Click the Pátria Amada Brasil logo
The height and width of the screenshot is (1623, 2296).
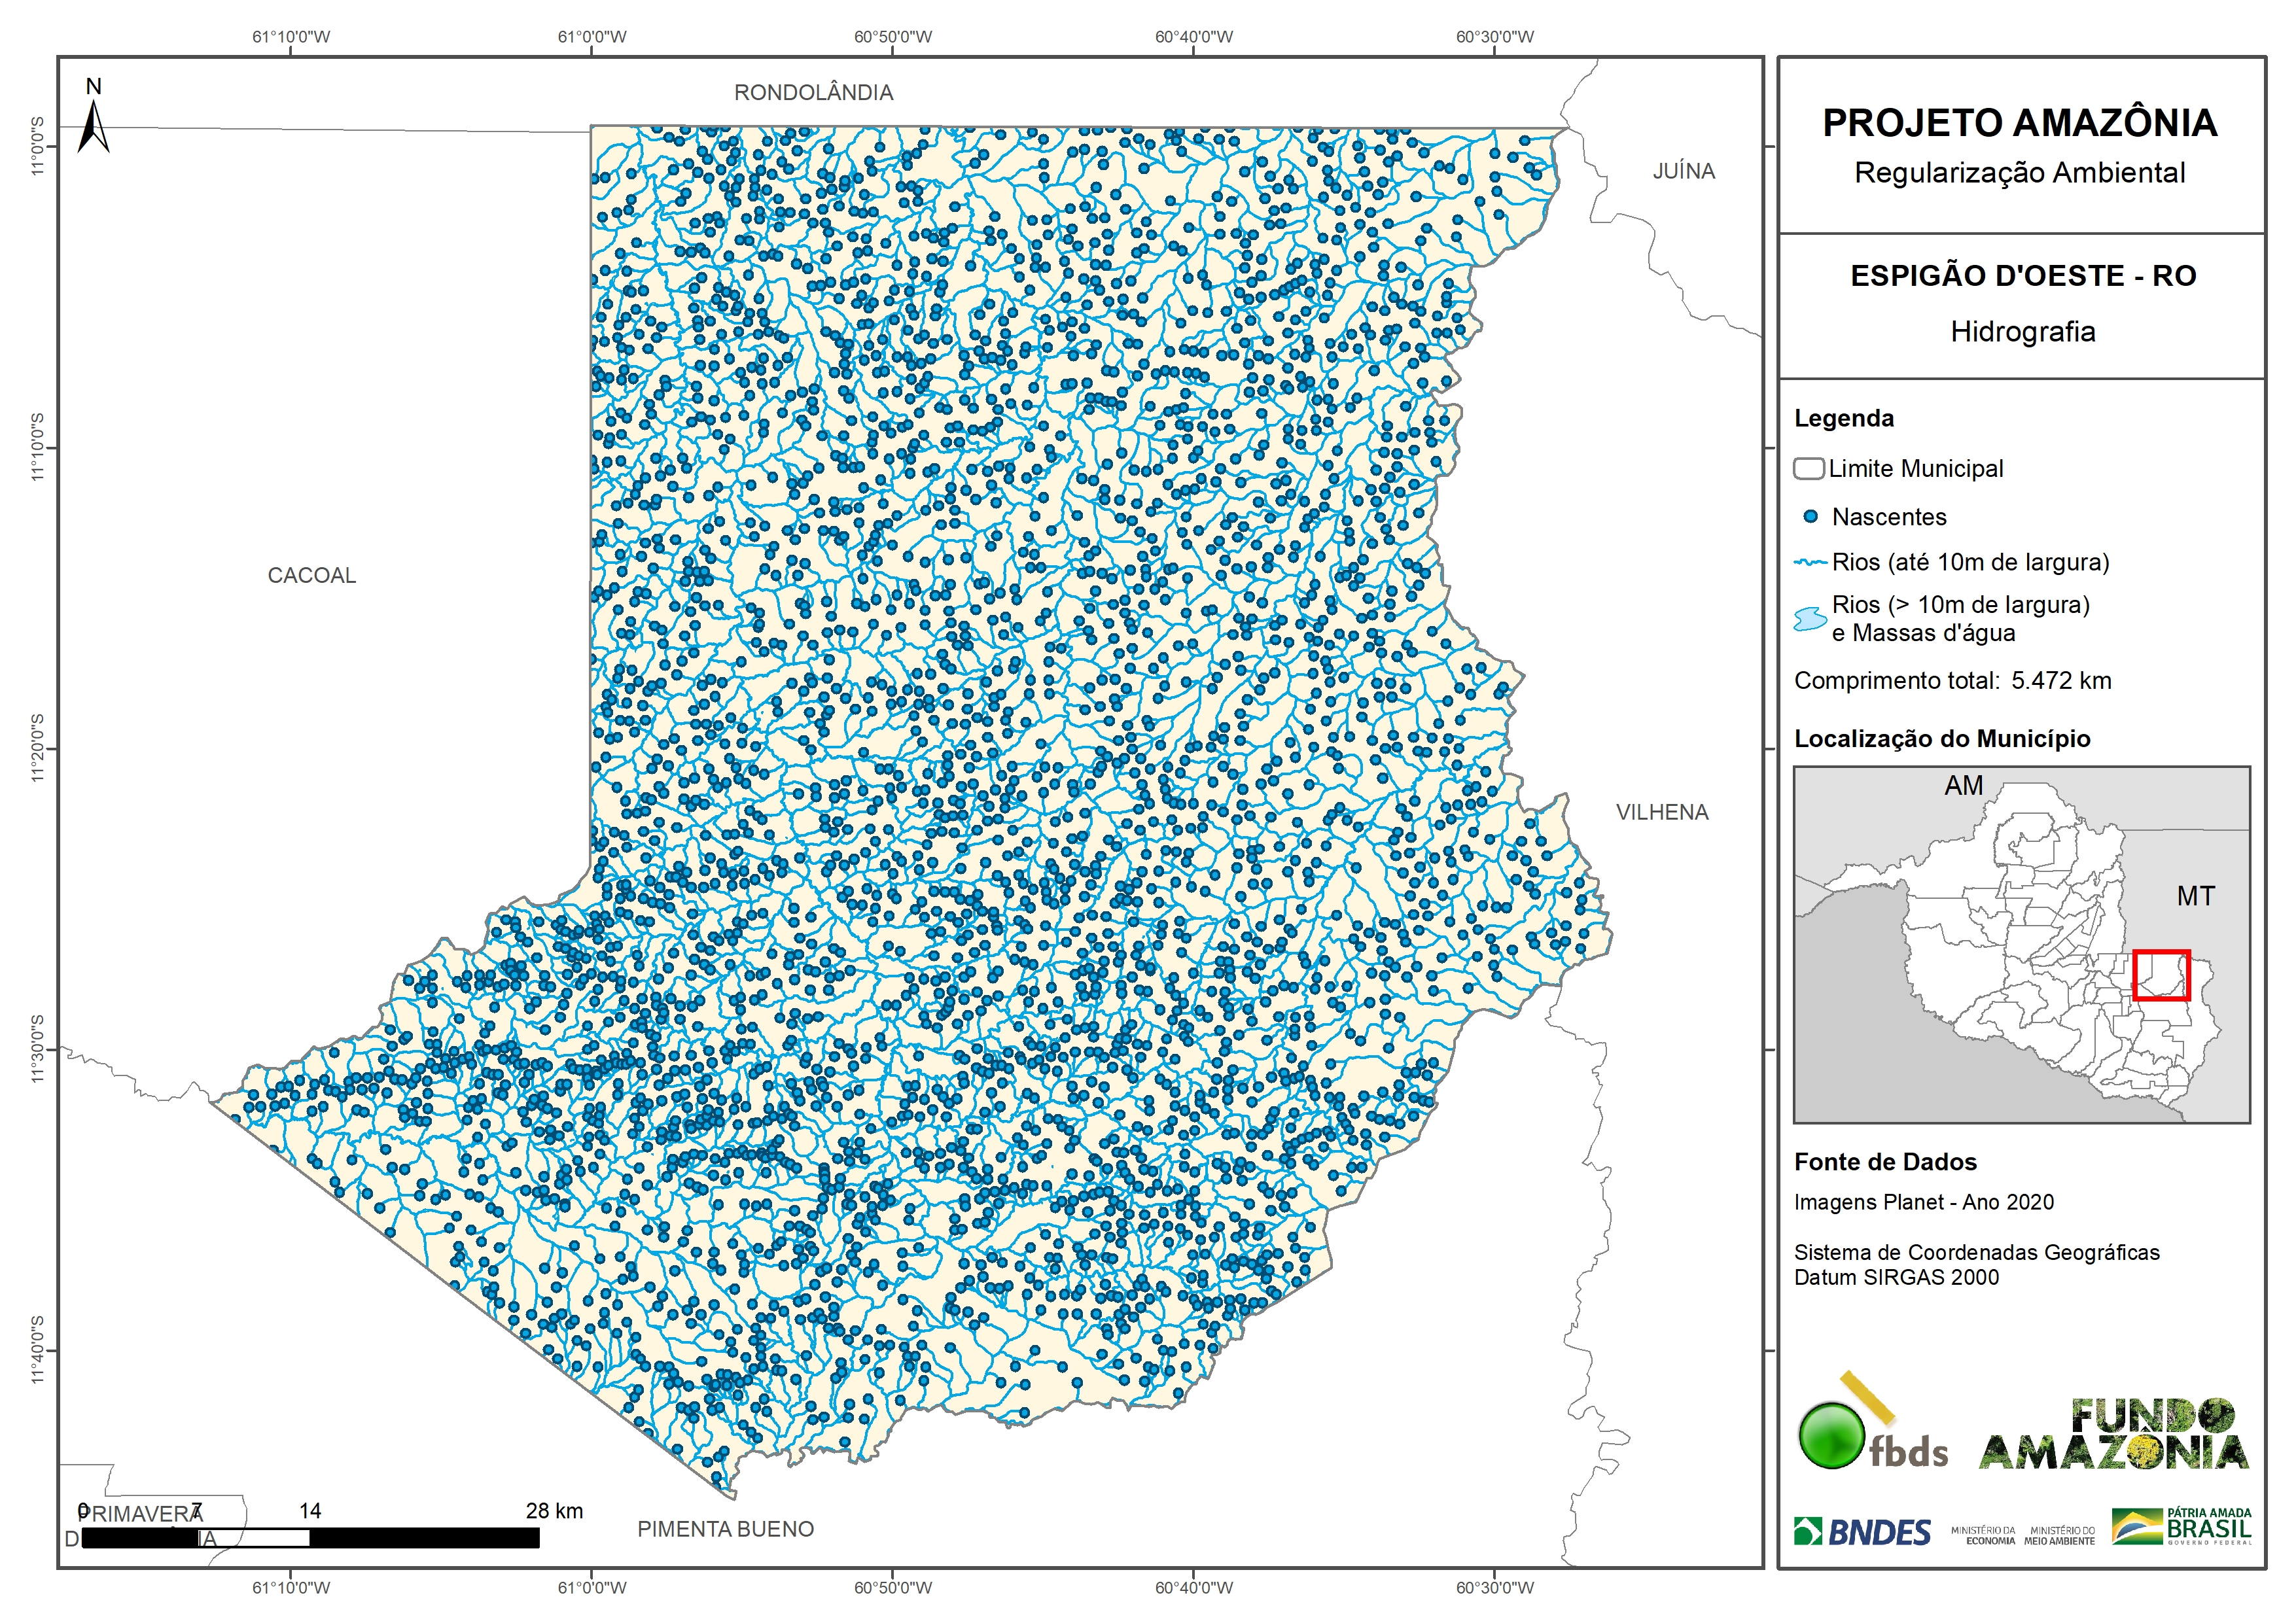[2181, 1526]
